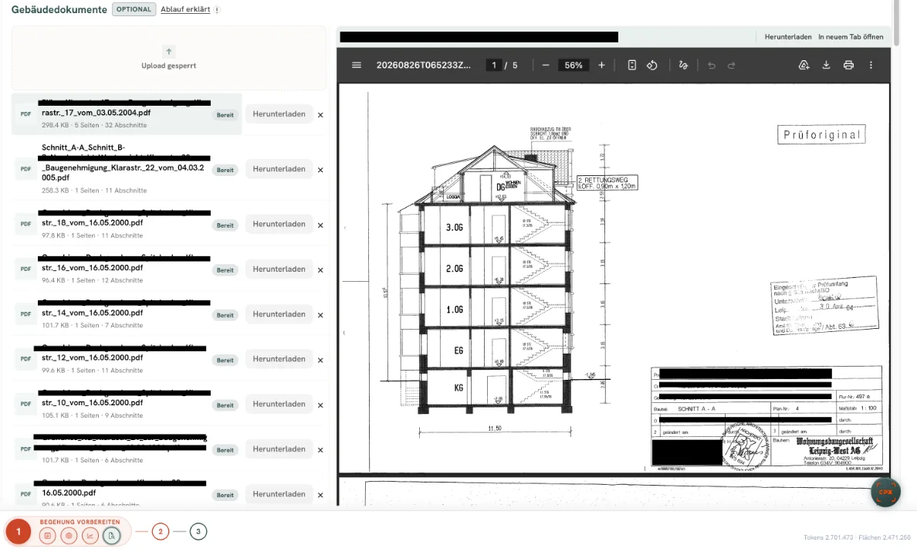Open the chart icon in Begehung vorbereiten
This screenshot has width=917, height=552.
(90, 535)
